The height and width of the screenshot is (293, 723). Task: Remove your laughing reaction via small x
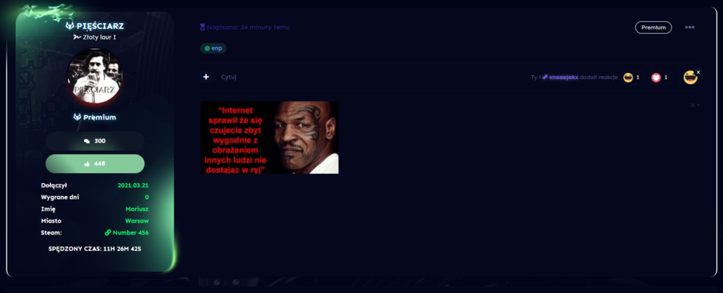[698, 72]
